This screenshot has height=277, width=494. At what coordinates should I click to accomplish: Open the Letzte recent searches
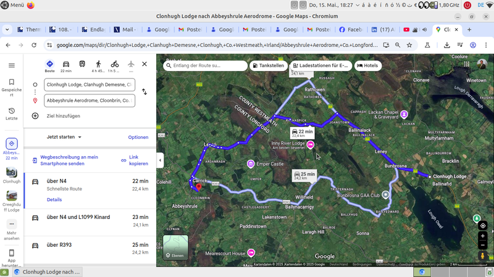11,114
